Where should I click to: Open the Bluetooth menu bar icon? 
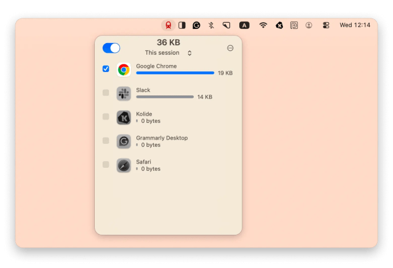click(x=211, y=25)
